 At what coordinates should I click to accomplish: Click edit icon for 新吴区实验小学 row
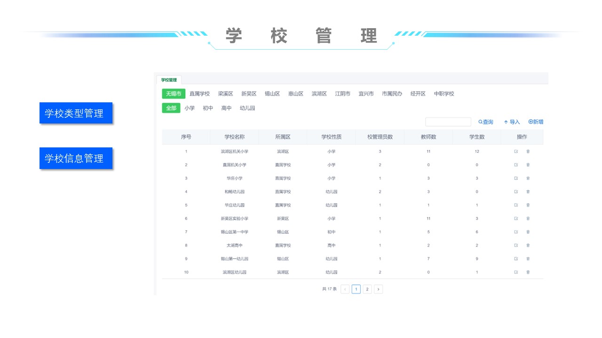tap(516, 219)
